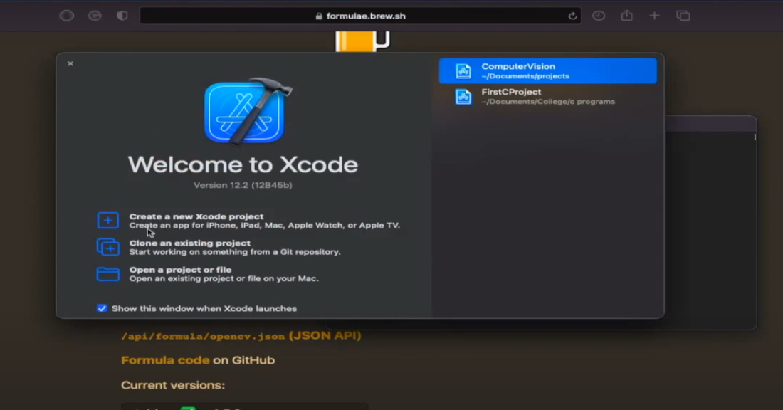
Task: Click the FirstCProject project file icon
Action: 463,96
